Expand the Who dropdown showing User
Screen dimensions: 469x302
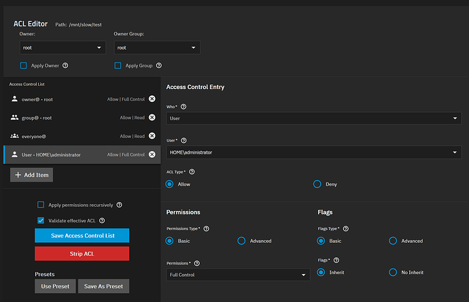(314, 118)
